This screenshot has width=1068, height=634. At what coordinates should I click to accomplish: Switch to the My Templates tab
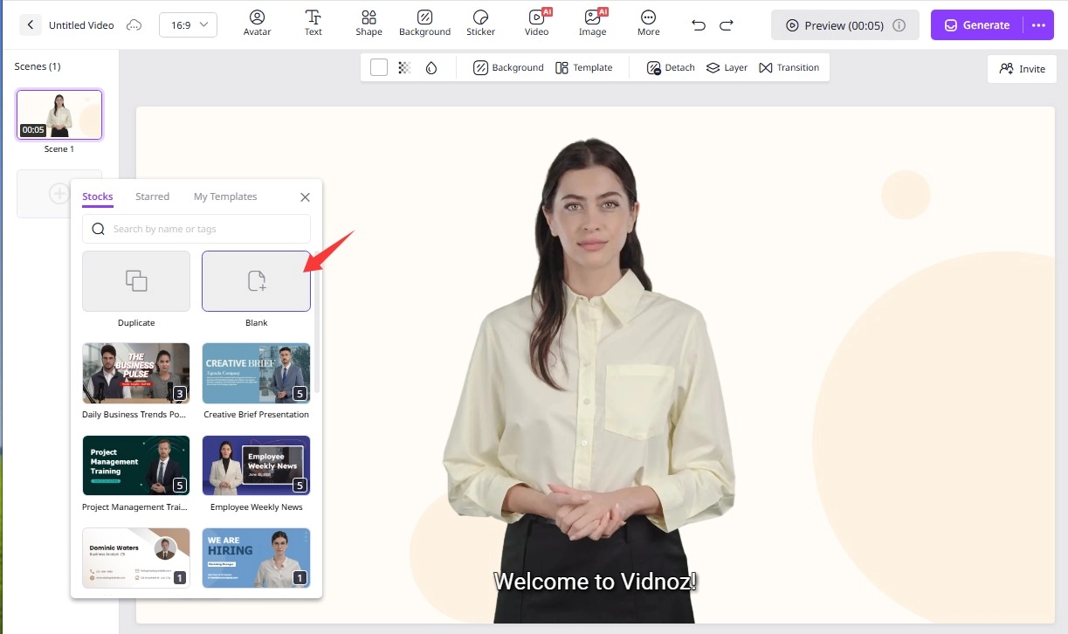(225, 196)
